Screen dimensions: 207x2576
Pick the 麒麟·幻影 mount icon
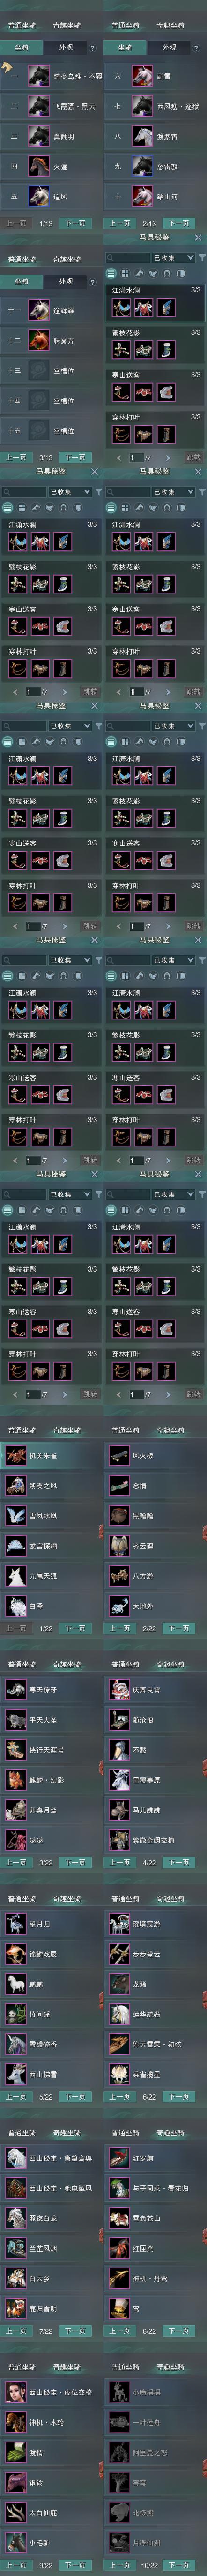[15, 1780]
